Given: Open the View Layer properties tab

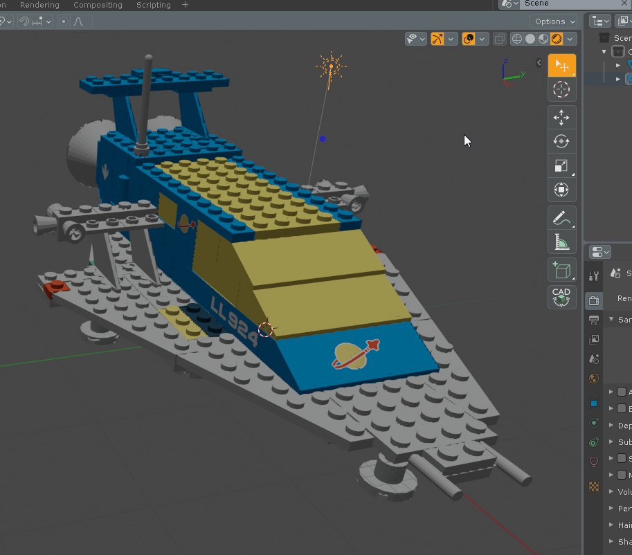Looking at the screenshot, I should [x=594, y=339].
